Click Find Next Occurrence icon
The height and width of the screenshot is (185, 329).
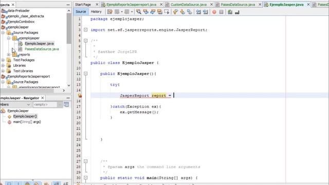[x=153, y=12]
